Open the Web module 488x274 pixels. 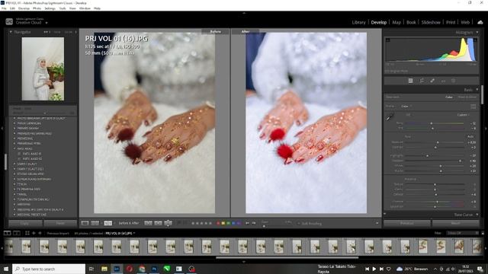click(x=465, y=22)
